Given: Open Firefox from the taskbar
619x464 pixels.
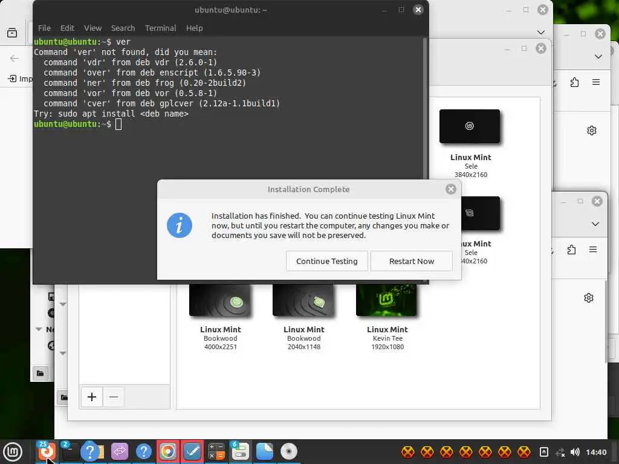Looking at the screenshot, I should point(46,452).
